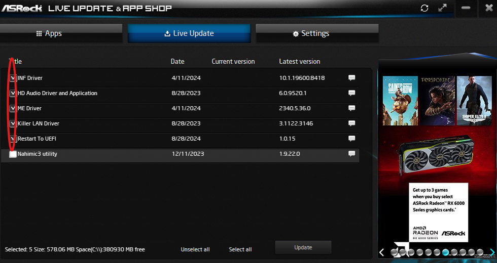Check the Nahimic3 utility checkbox
Viewport: 497px width, 263px height.
point(13,154)
